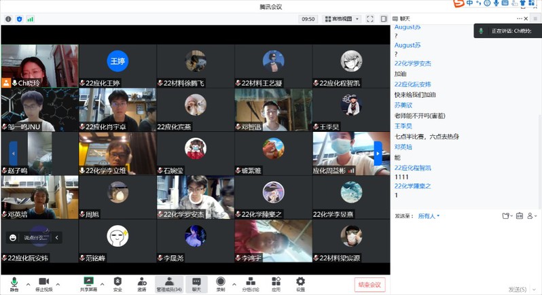542x295 pixels.
Task: Open the grid view layout dropdown
Action: point(342,19)
